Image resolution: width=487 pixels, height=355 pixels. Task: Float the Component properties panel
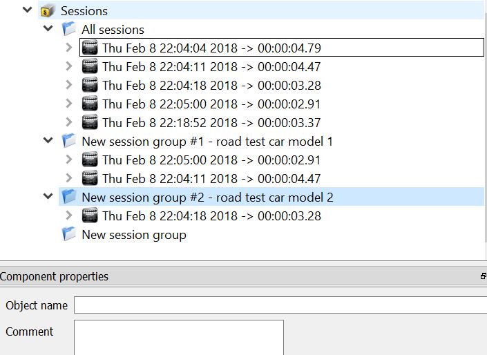point(483,276)
